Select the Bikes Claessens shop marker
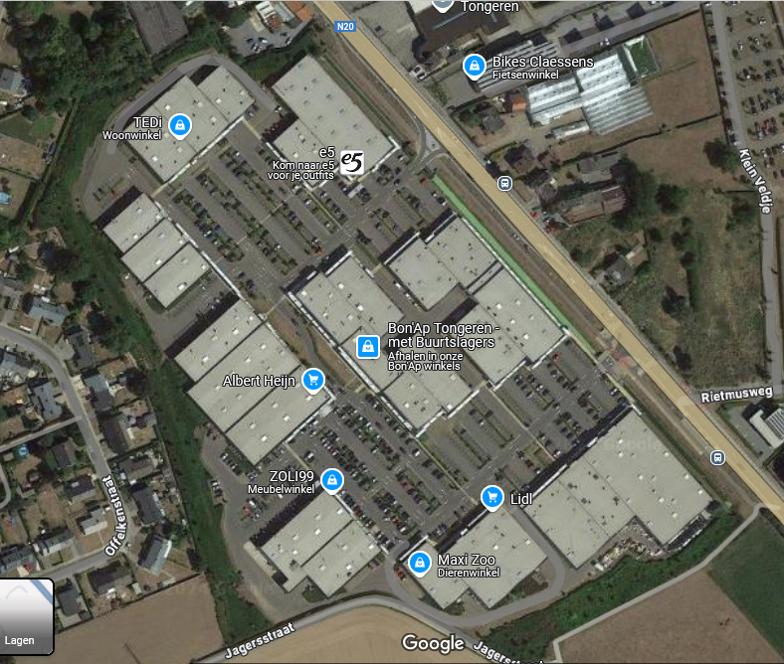 [474, 66]
